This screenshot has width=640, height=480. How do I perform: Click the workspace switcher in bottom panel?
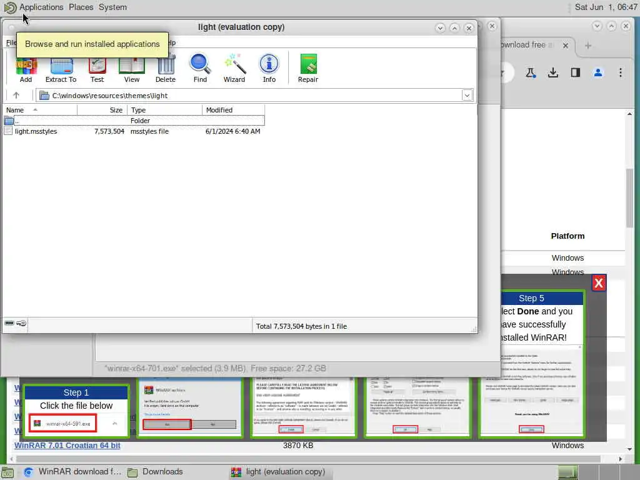pyautogui.click(x=597, y=472)
